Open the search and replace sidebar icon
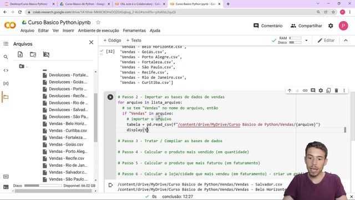The height and width of the screenshot is (200, 355). tap(6, 57)
